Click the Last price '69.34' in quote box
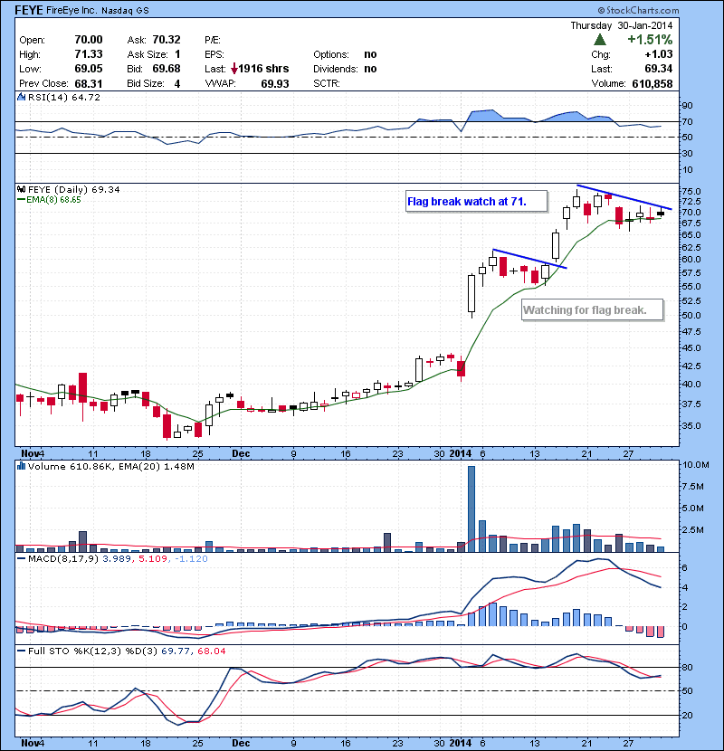Image resolution: width=724 pixels, height=751 pixels. tap(658, 69)
